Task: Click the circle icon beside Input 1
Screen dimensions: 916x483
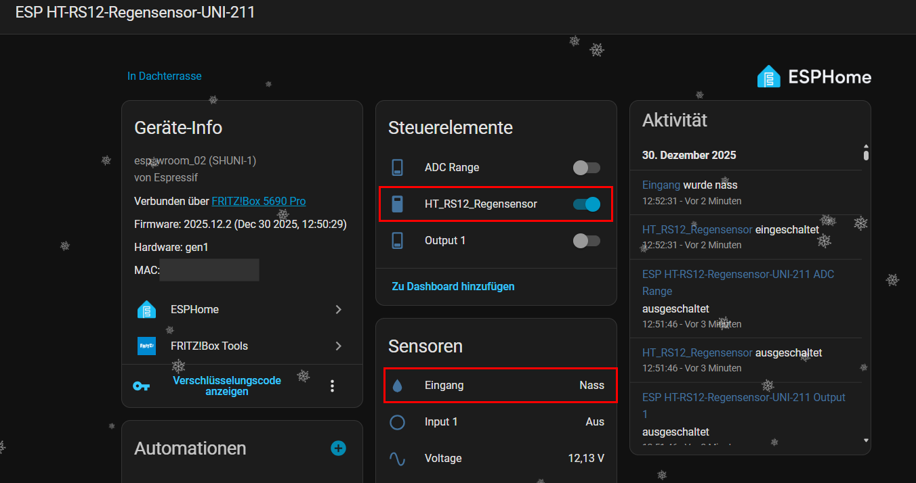Action: [398, 422]
